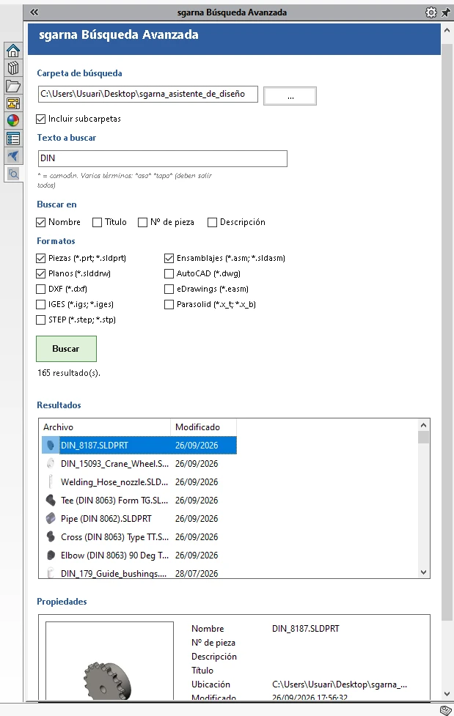Open the Custom Properties list tab
Screen dimensions: 454x716
pos(13,139)
